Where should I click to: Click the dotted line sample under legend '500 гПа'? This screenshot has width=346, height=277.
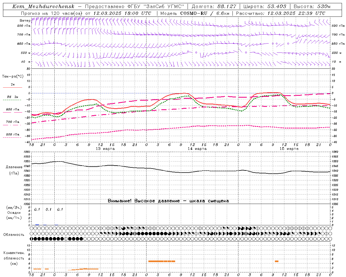click(x=12, y=137)
